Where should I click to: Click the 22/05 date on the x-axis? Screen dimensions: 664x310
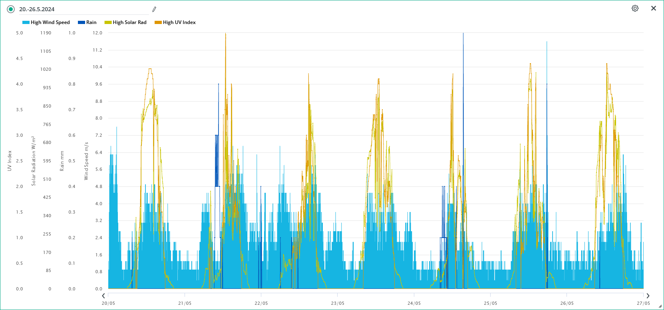[x=261, y=303]
